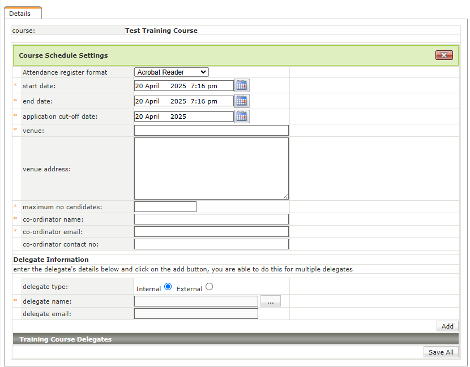Click the delegate name lookup ellipsis button
This screenshot has width=470, height=367.
click(x=270, y=301)
